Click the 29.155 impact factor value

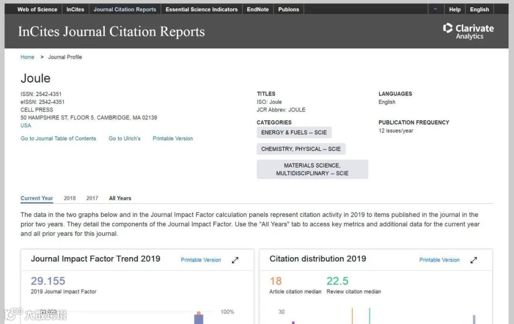(48, 281)
